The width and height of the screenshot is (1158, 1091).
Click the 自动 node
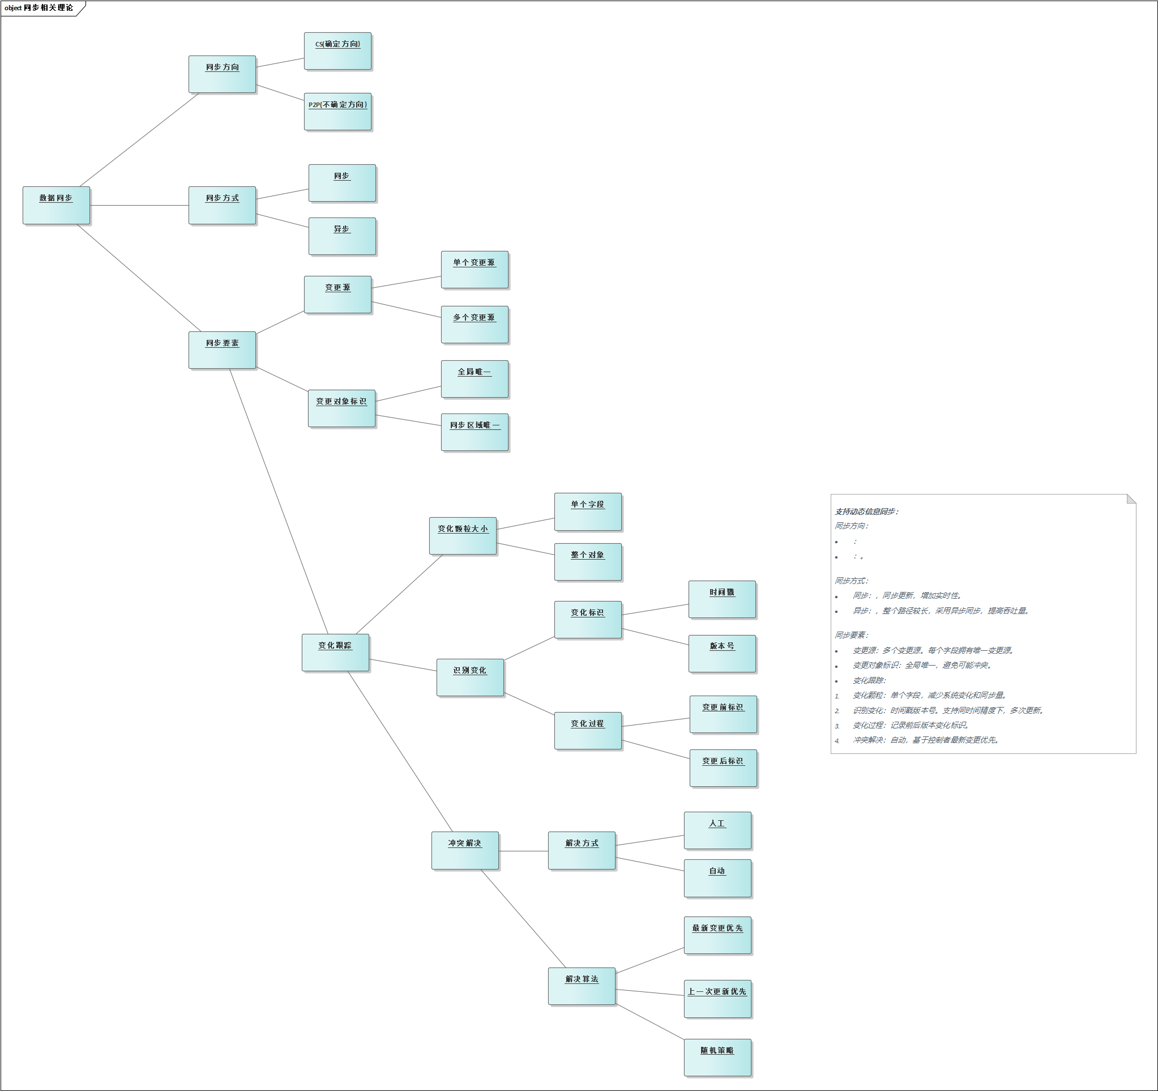[x=717, y=878]
